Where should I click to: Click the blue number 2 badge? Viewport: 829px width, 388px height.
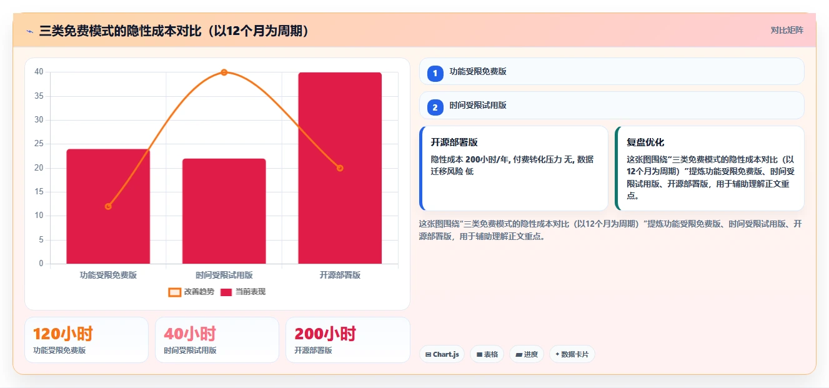point(435,107)
